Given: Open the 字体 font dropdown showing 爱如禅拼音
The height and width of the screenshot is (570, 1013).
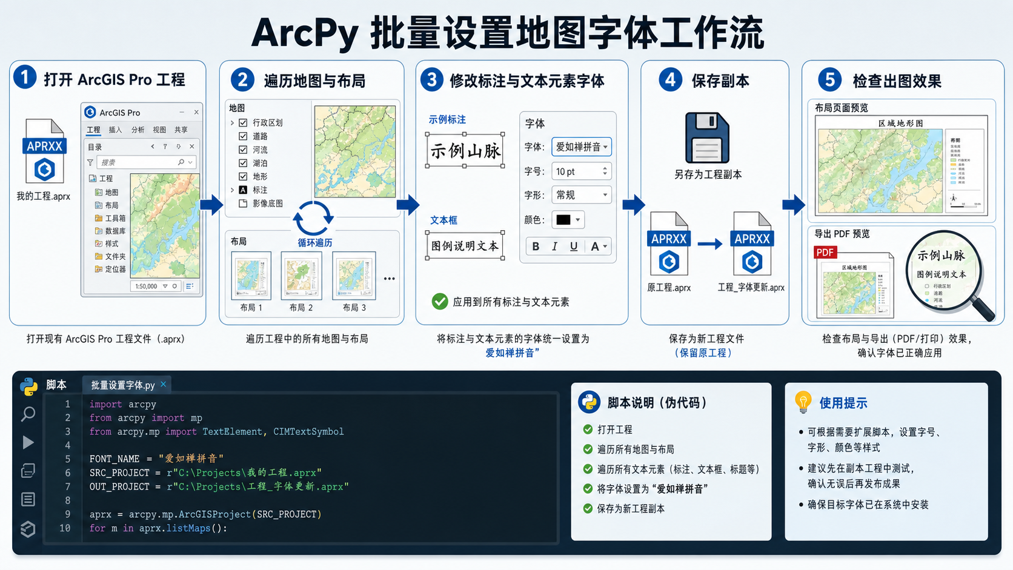Looking at the screenshot, I should click(x=582, y=147).
